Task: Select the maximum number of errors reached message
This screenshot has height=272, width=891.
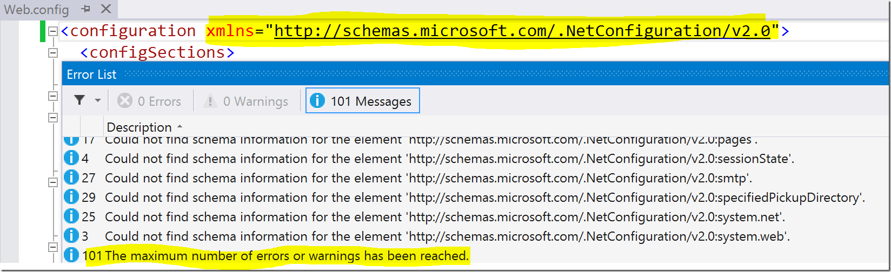Action: [287, 256]
